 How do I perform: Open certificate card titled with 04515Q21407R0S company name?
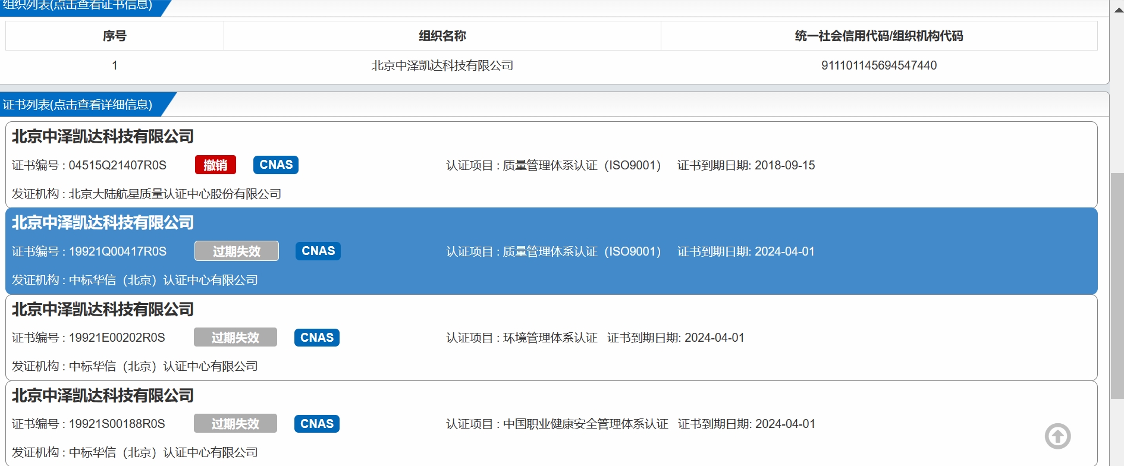(x=103, y=136)
